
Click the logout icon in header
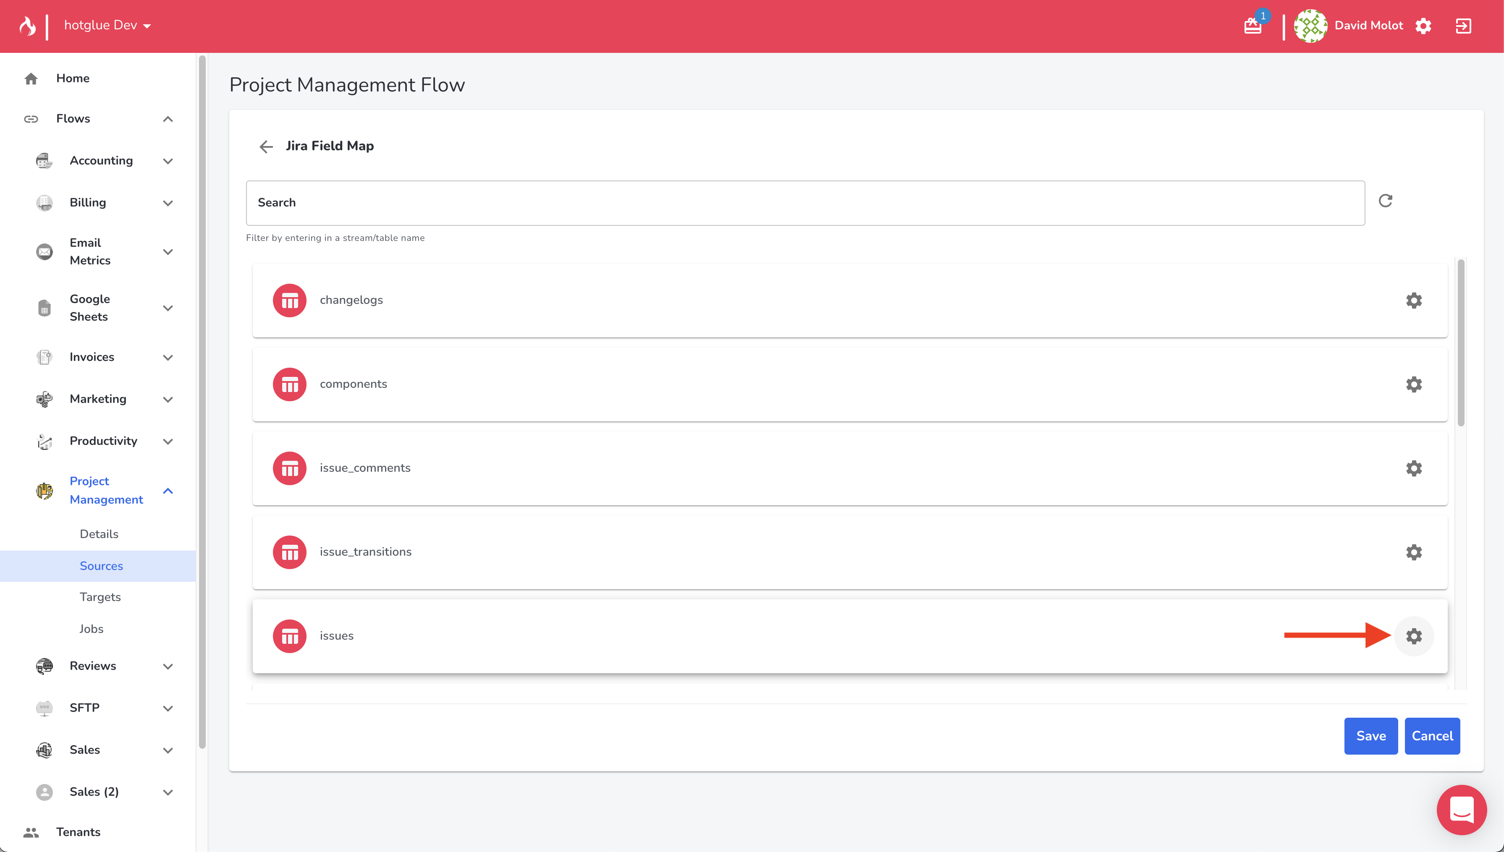1463,26
